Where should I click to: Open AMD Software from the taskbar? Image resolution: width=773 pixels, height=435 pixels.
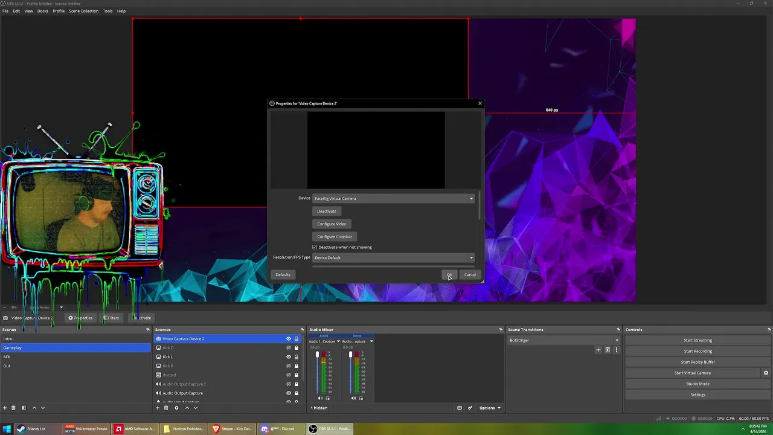click(x=135, y=429)
